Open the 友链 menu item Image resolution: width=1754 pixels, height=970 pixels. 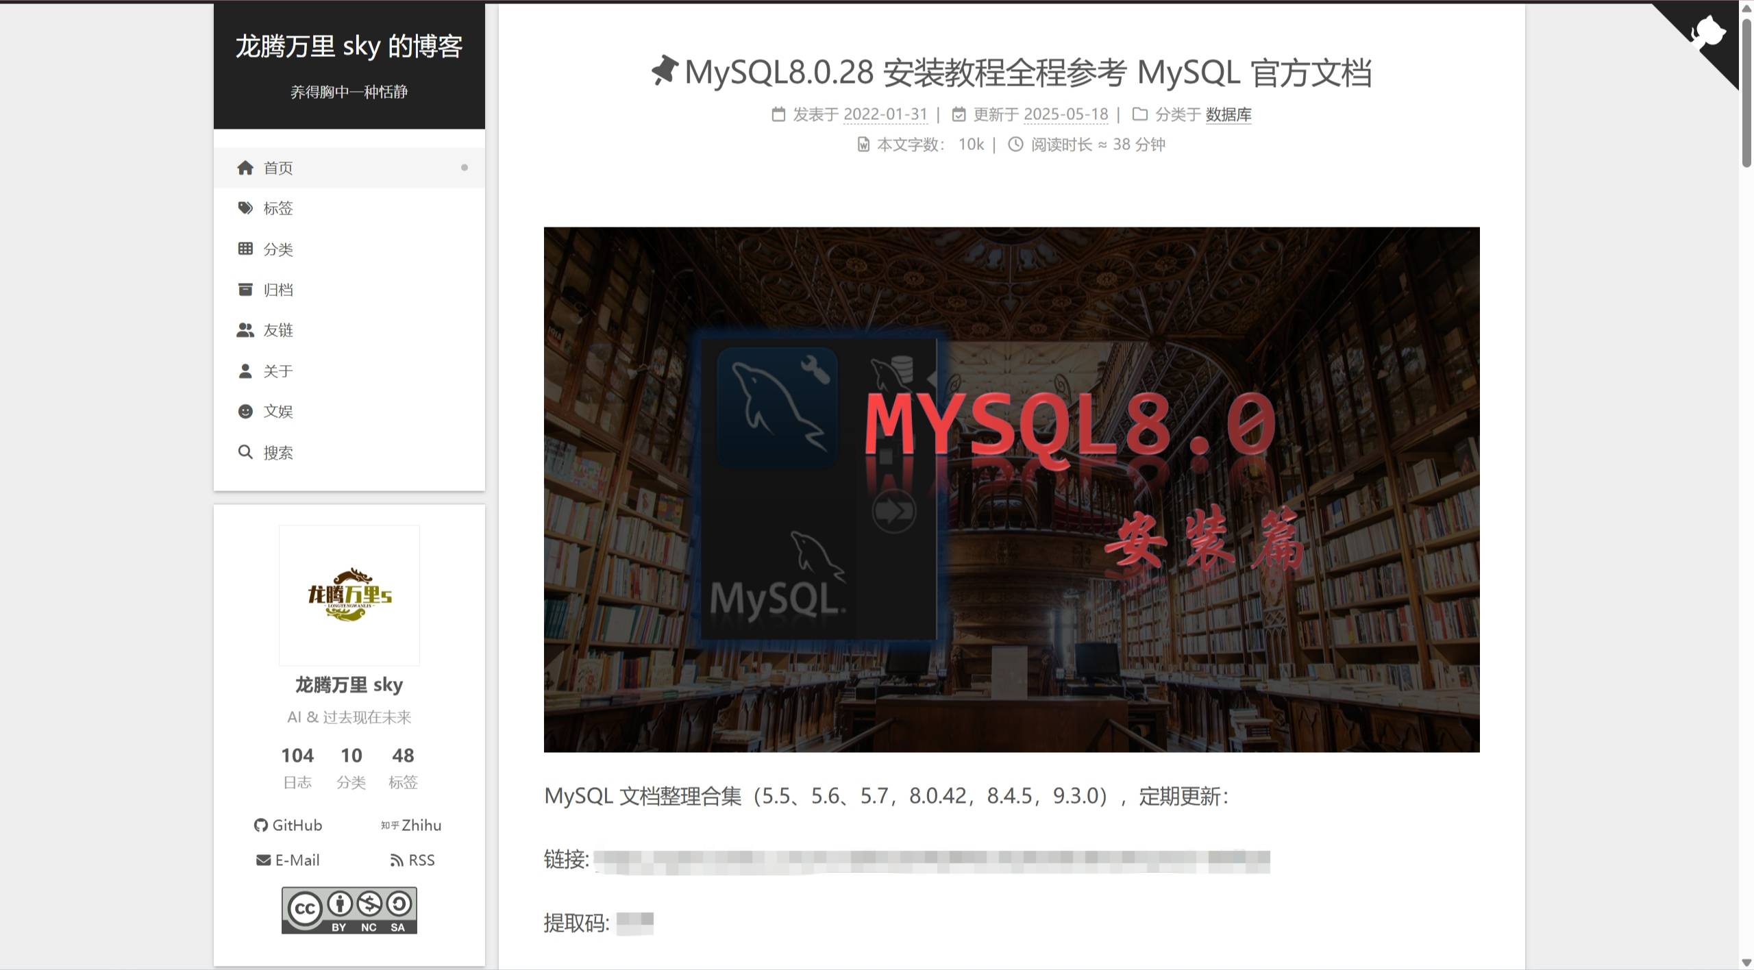tap(349, 330)
